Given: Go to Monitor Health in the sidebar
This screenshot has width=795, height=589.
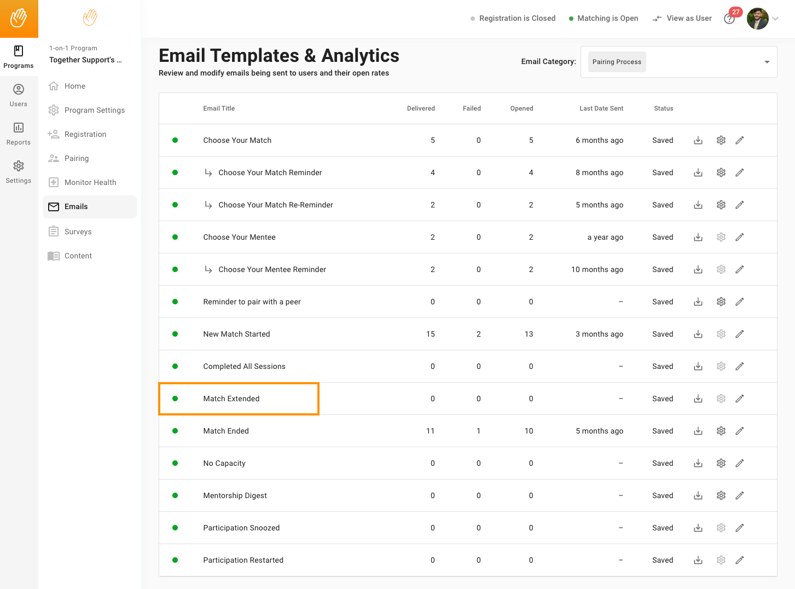Looking at the screenshot, I should (x=90, y=182).
